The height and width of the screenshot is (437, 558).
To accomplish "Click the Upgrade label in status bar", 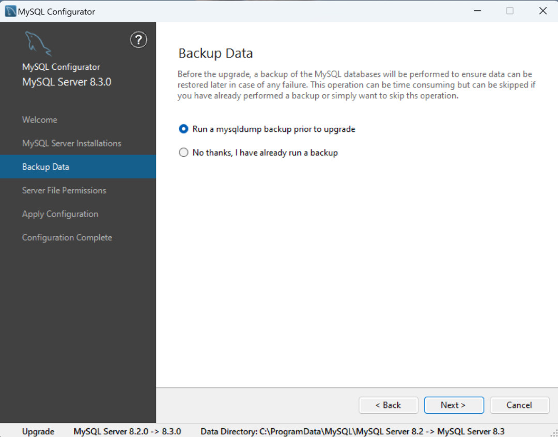I will point(38,431).
